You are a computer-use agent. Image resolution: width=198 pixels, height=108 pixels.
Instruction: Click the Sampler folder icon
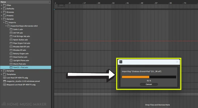click(5, 19)
